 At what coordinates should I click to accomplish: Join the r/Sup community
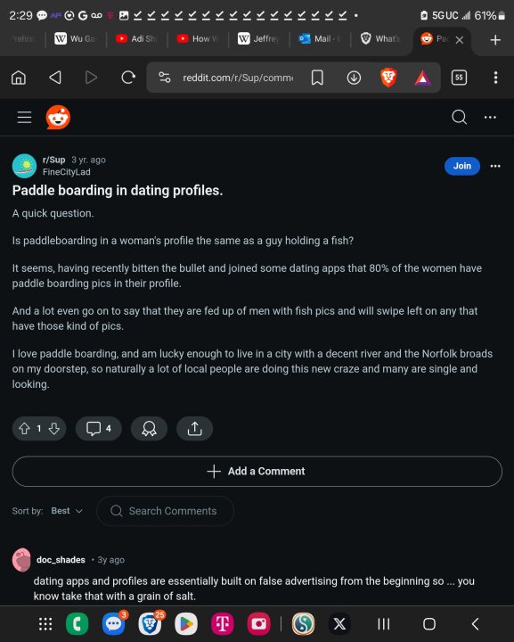coord(462,166)
